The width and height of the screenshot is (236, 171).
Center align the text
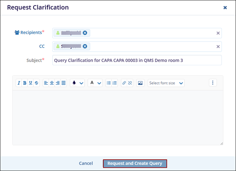click(52, 83)
